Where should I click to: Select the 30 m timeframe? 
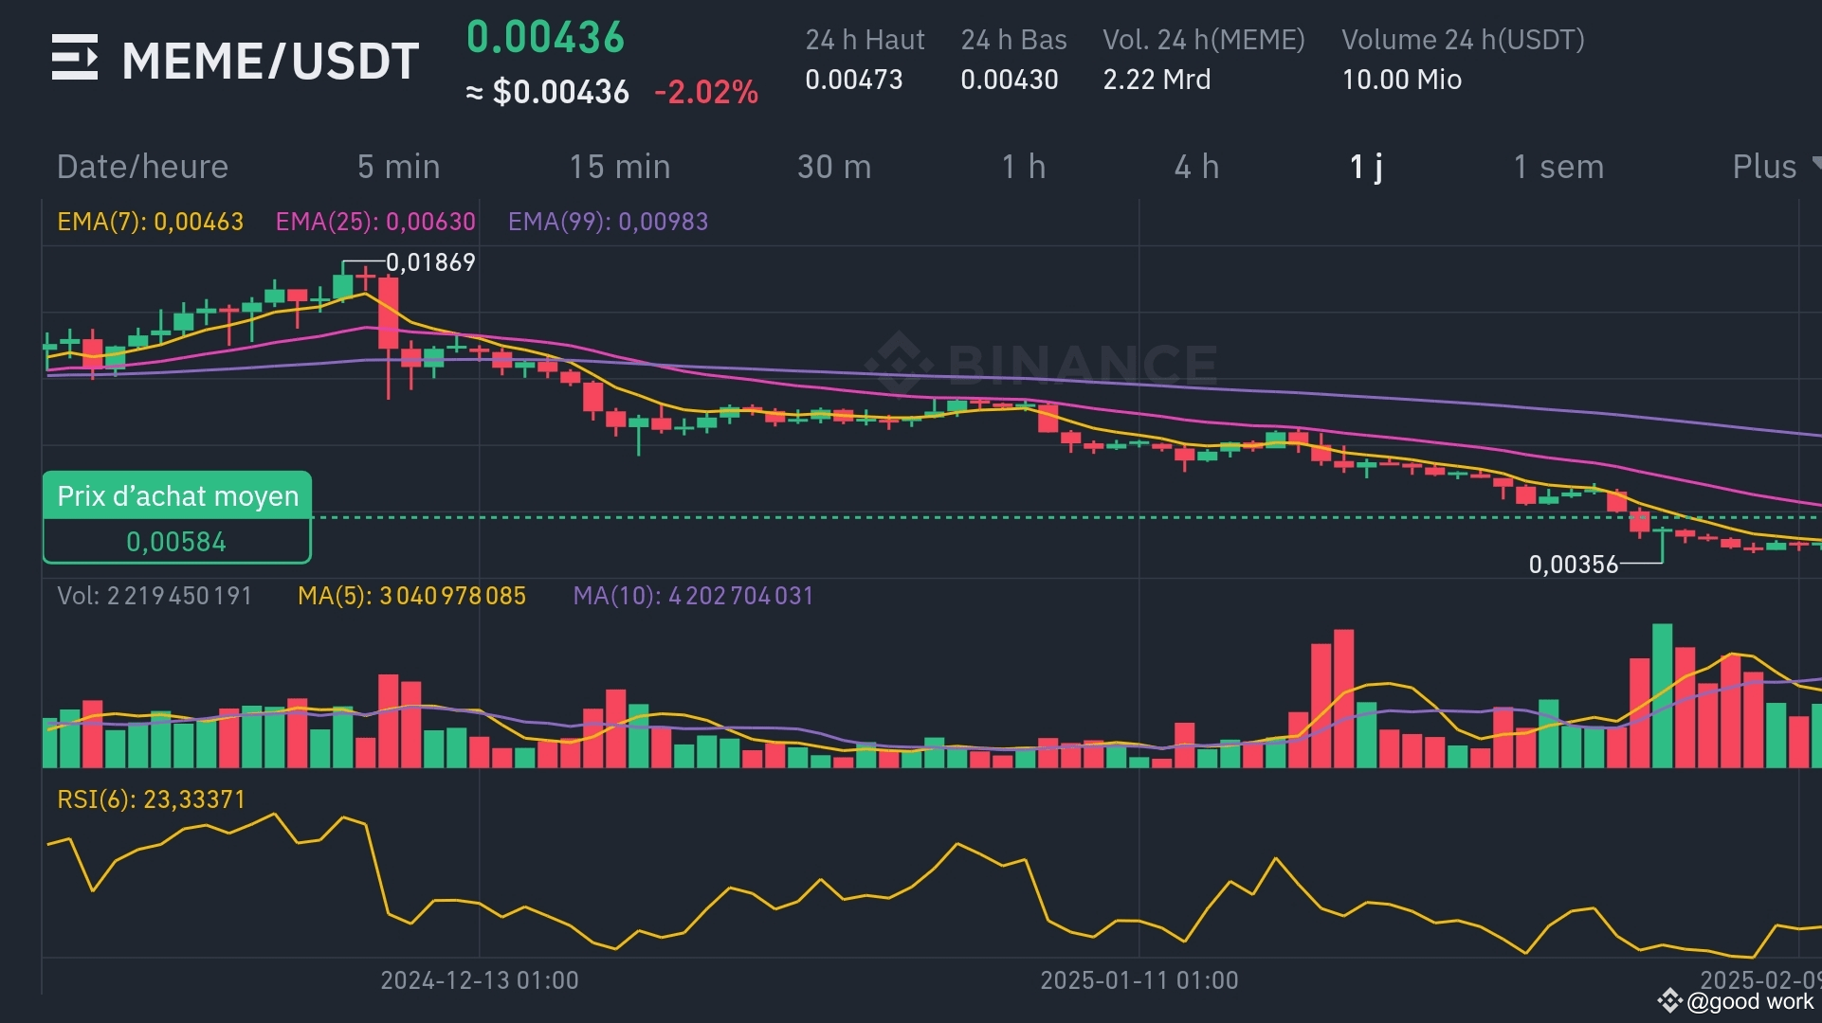tap(833, 167)
